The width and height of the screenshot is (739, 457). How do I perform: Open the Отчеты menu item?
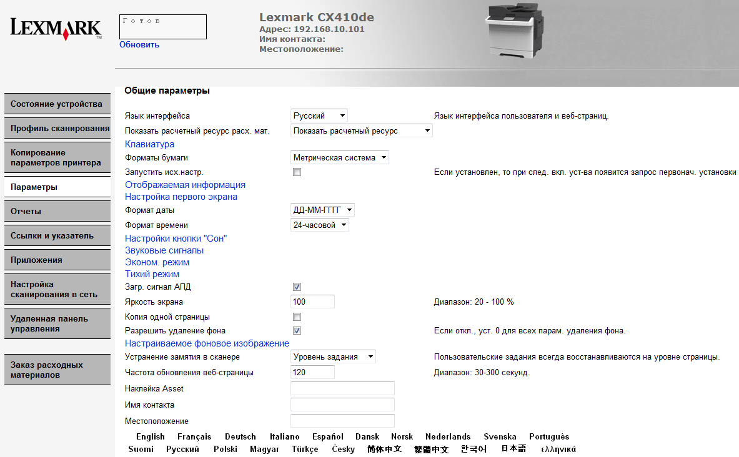(57, 212)
